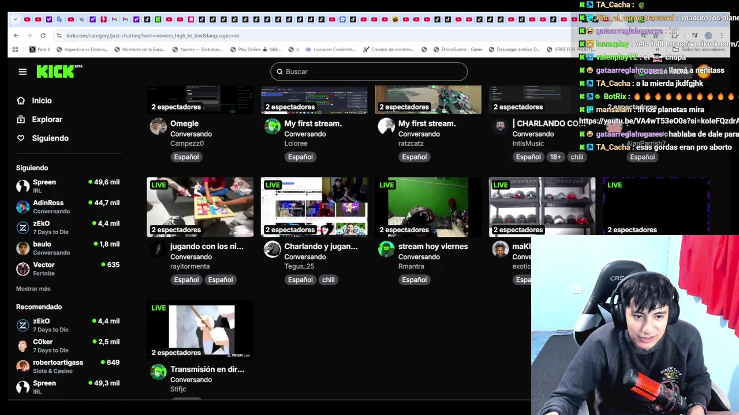Click chill tag under Tegus_25 stream
The image size is (739, 415).
click(x=328, y=280)
